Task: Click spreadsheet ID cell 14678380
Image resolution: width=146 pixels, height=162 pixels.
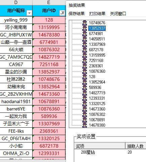Action: point(49,35)
